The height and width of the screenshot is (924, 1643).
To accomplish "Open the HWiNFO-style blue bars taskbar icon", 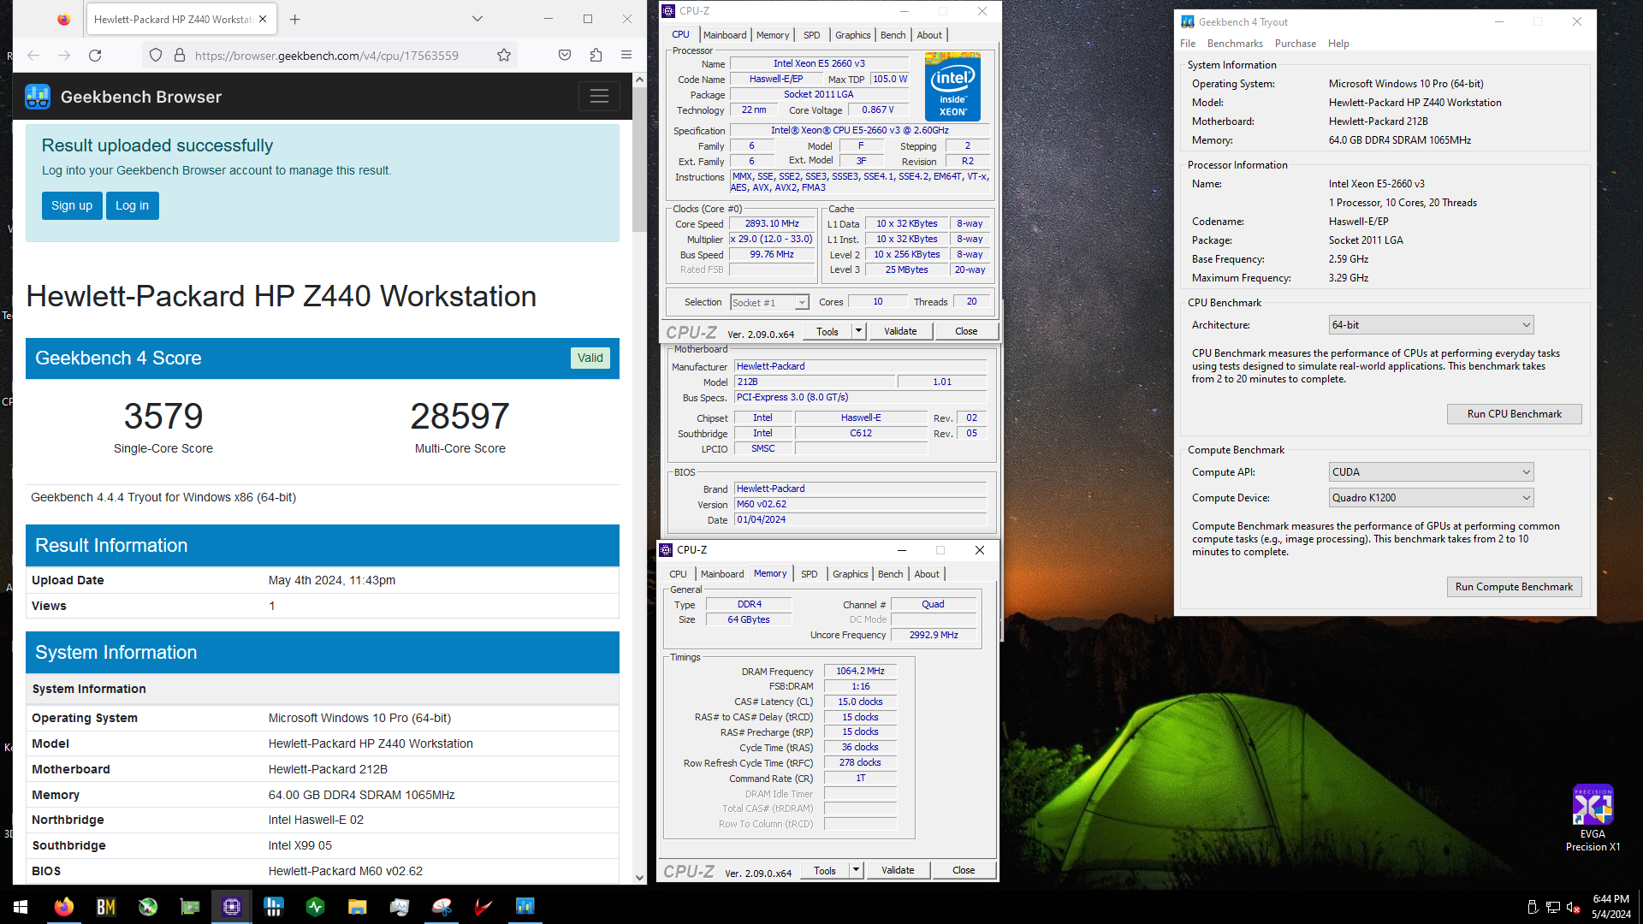I will point(274,907).
